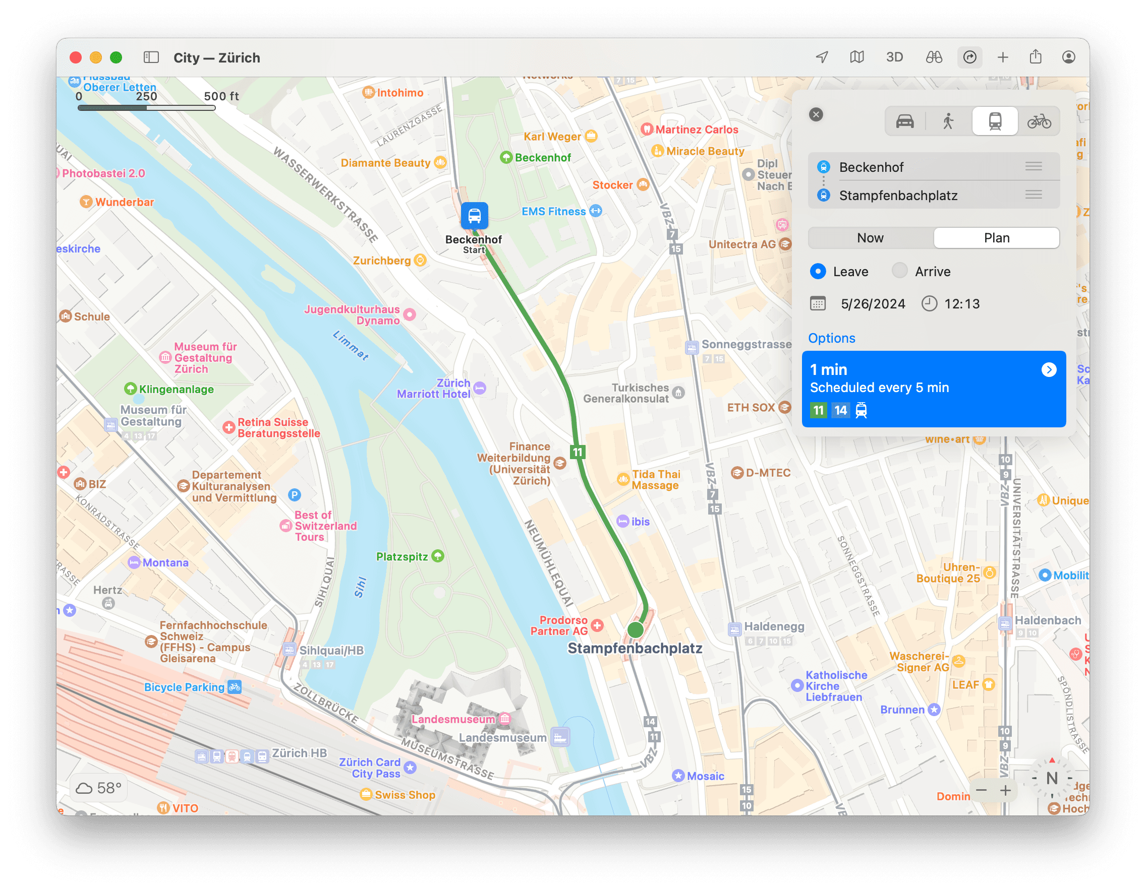This screenshot has height=890, width=1146.
Task: Click the Zürich Marriott Hotel pin
Action: coord(480,389)
